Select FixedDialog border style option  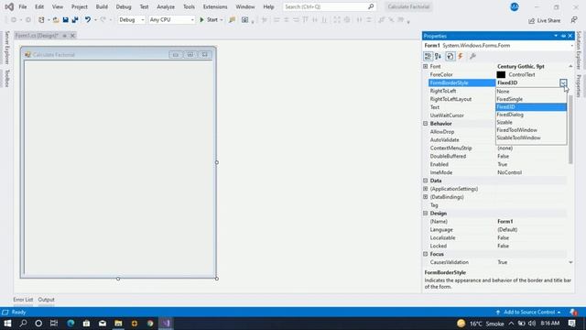(531, 115)
